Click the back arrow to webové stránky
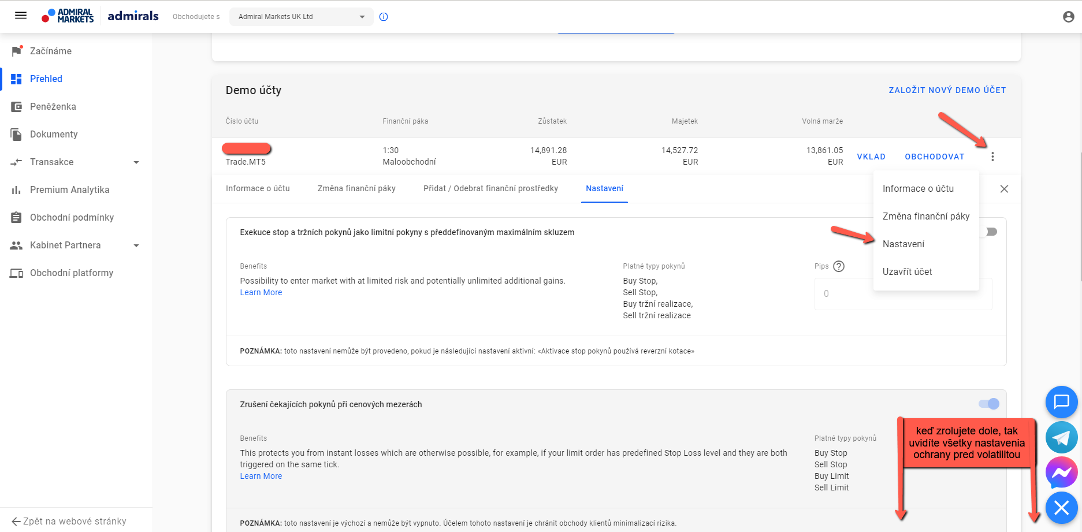The width and height of the screenshot is (1082, 532). (16, 521)
